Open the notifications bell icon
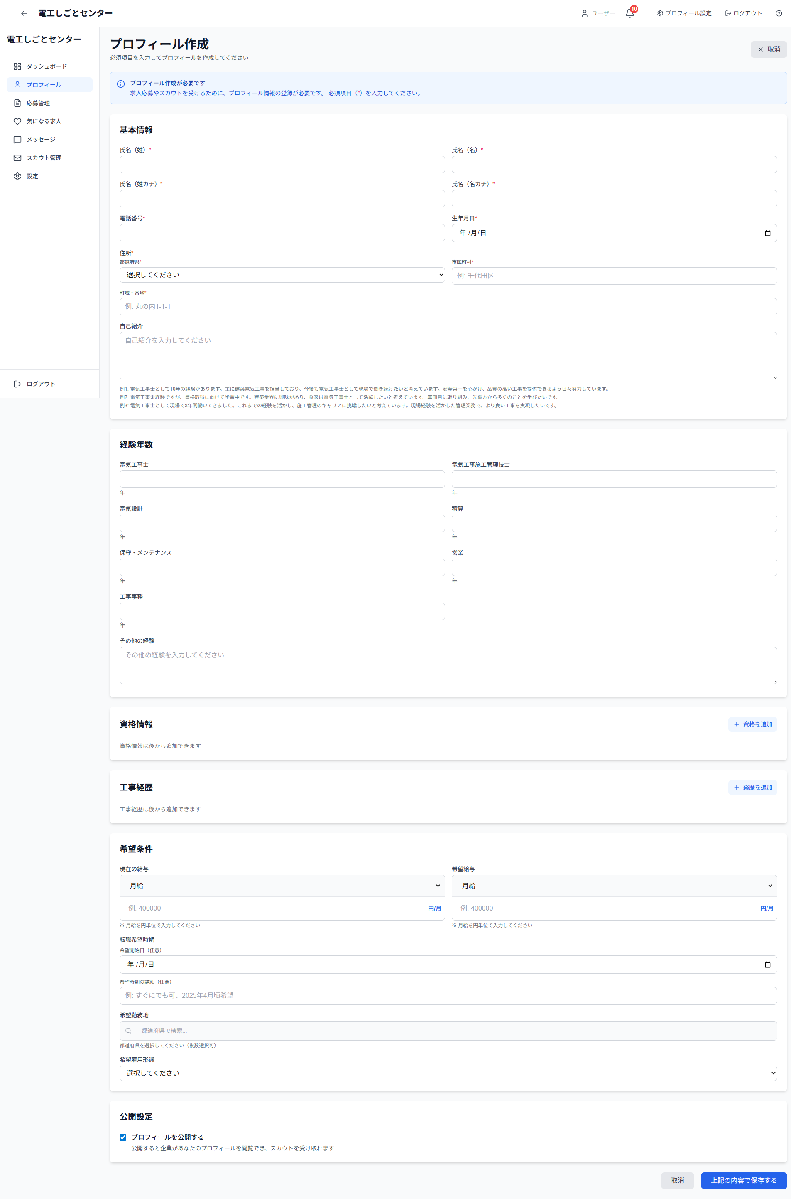 [629, 14]
